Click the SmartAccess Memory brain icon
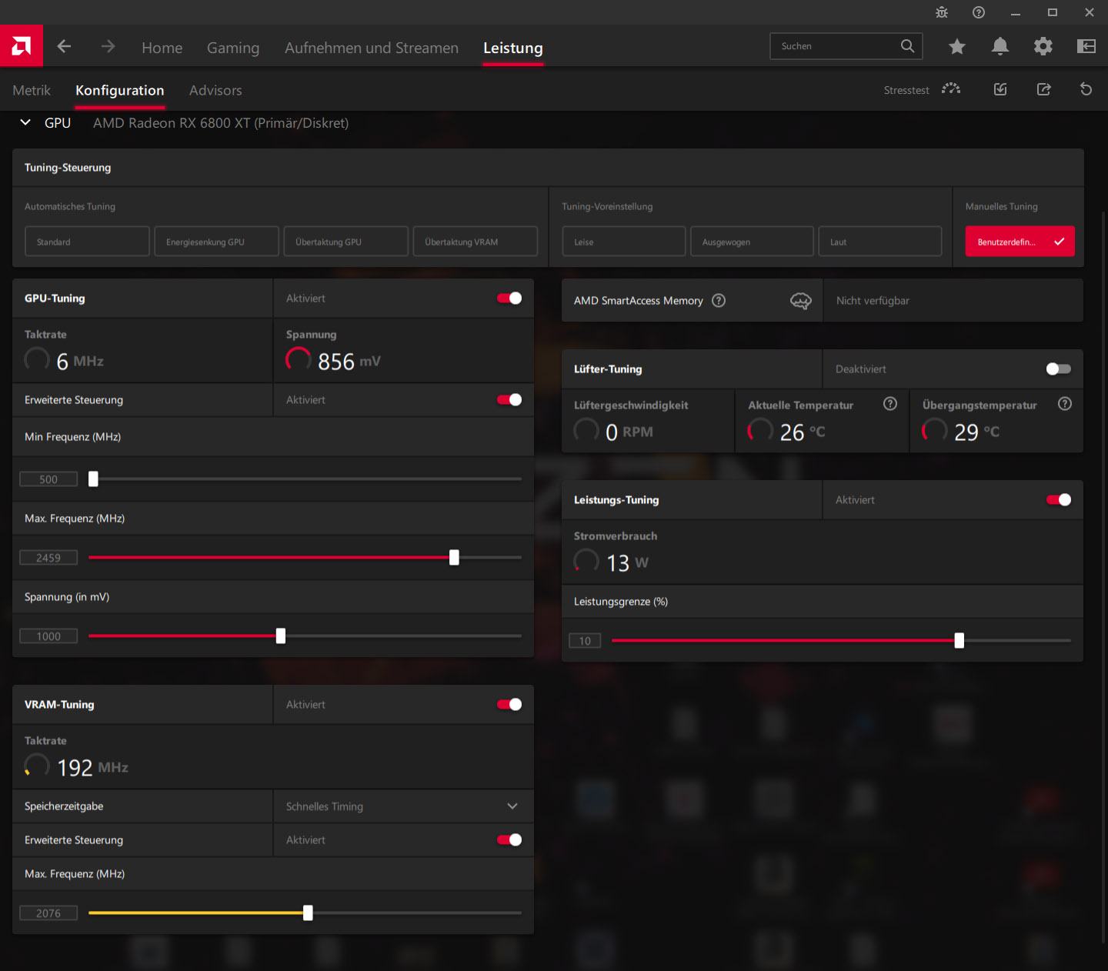 801,301
